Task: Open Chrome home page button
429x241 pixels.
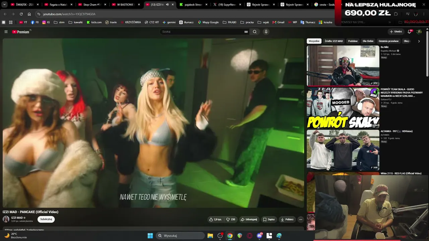Action: (x=29, y=14)
